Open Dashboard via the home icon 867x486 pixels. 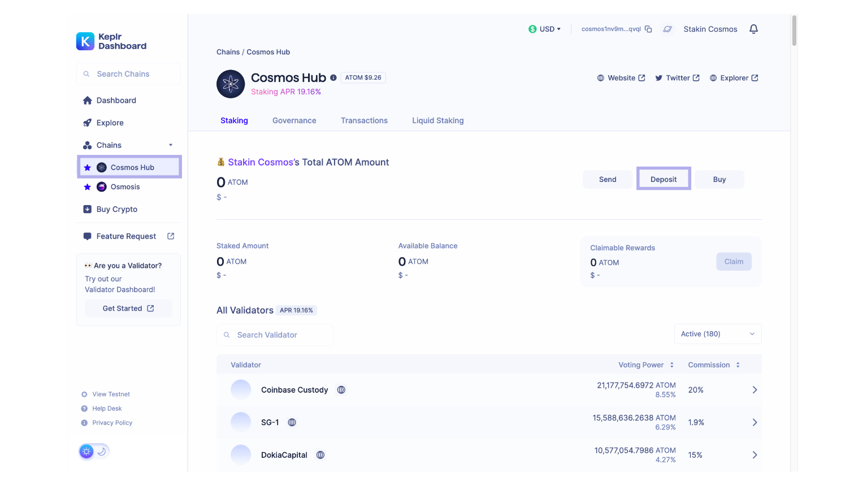pos(87,101)
